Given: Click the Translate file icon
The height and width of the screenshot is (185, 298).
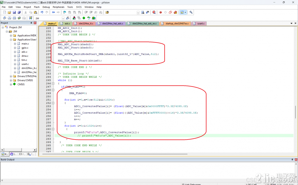Looking at the screenshot, I should (x=5, y=18).
